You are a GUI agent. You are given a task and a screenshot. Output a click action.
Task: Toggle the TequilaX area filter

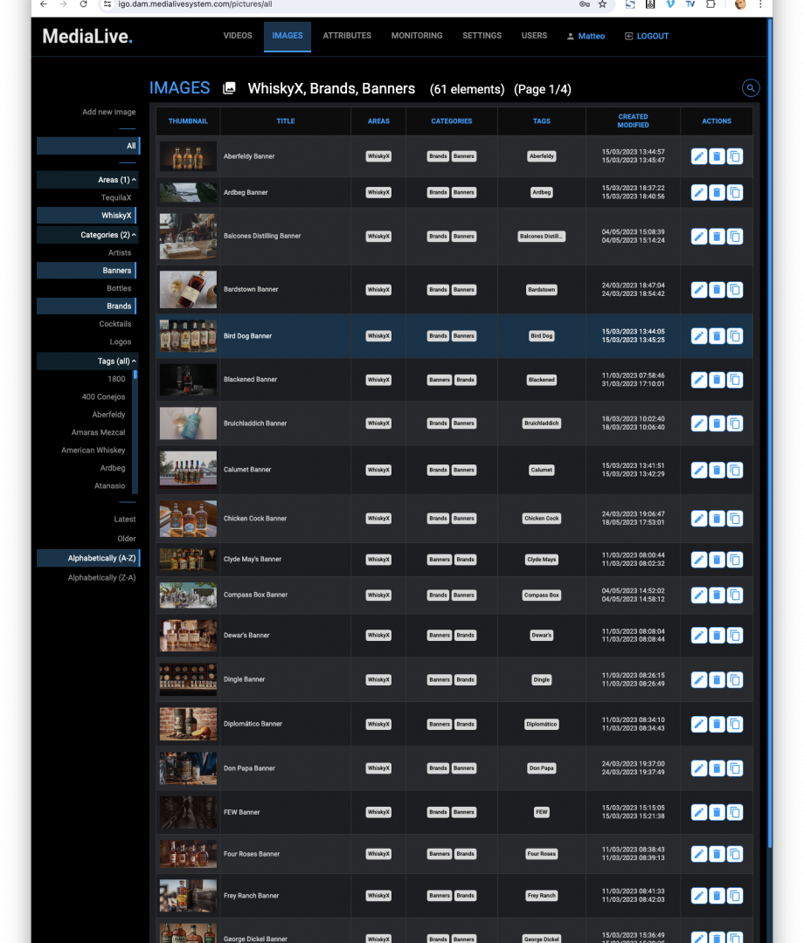click(x=116, y=198)
